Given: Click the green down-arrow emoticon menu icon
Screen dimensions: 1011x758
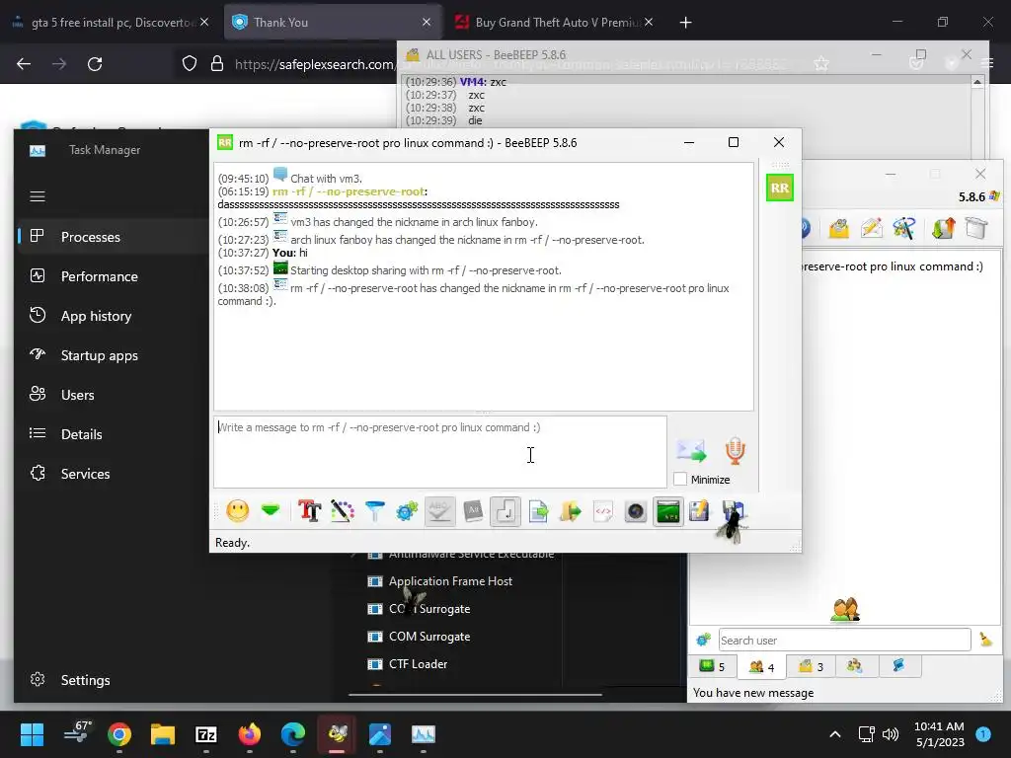Looking at the screenshot, I should tap(271, 511).
